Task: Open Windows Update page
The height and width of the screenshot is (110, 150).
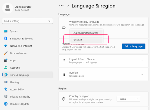Action: click(x=27, y=104)
